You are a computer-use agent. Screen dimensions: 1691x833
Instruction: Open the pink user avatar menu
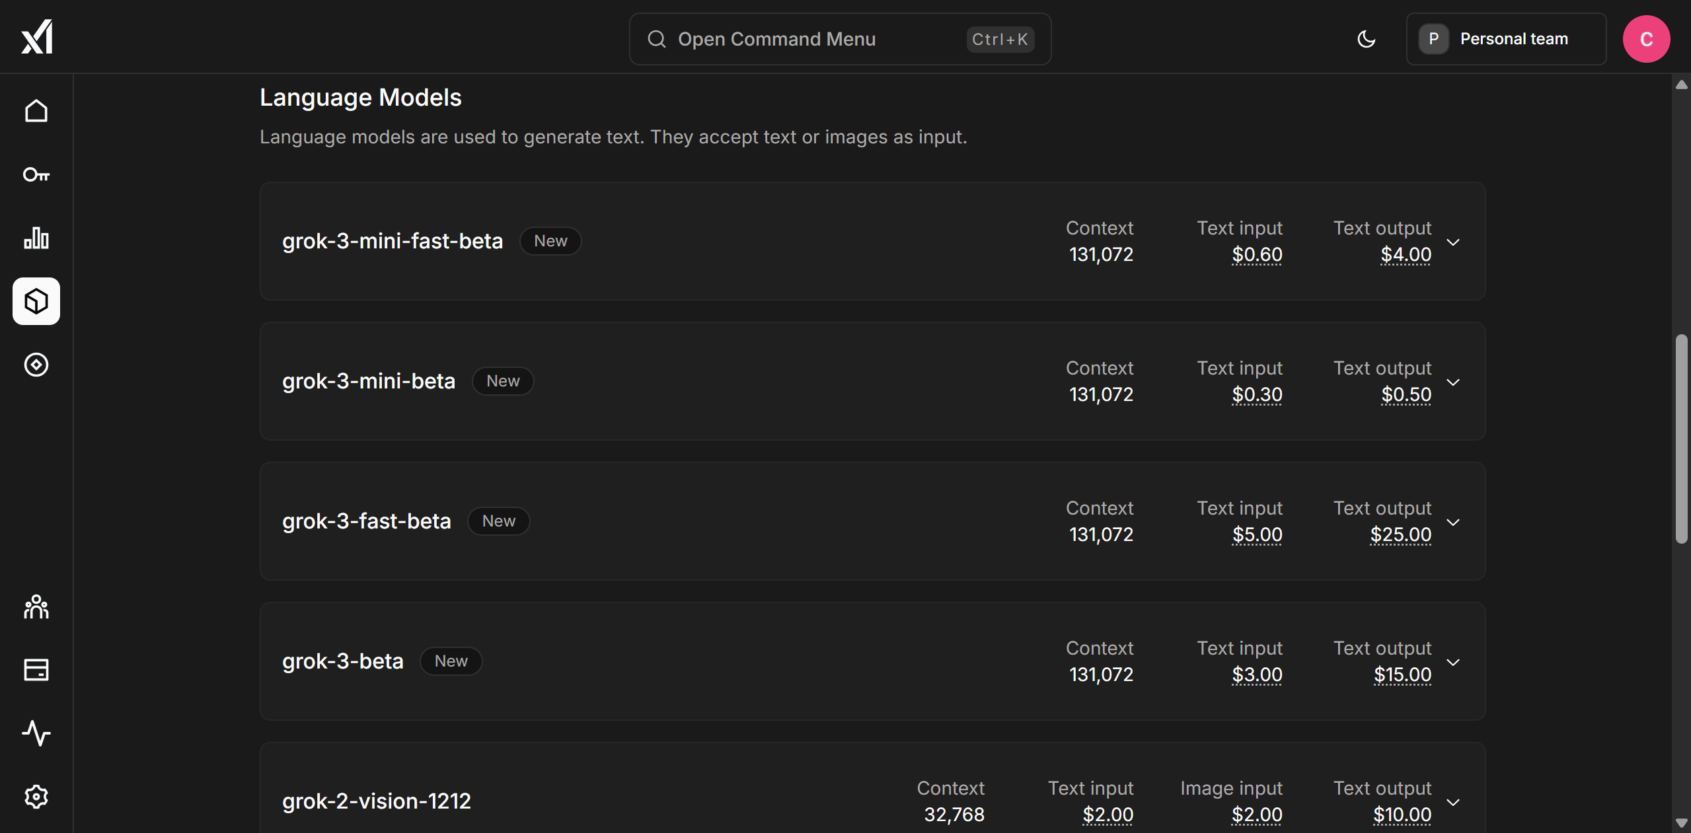point(1646,39)
